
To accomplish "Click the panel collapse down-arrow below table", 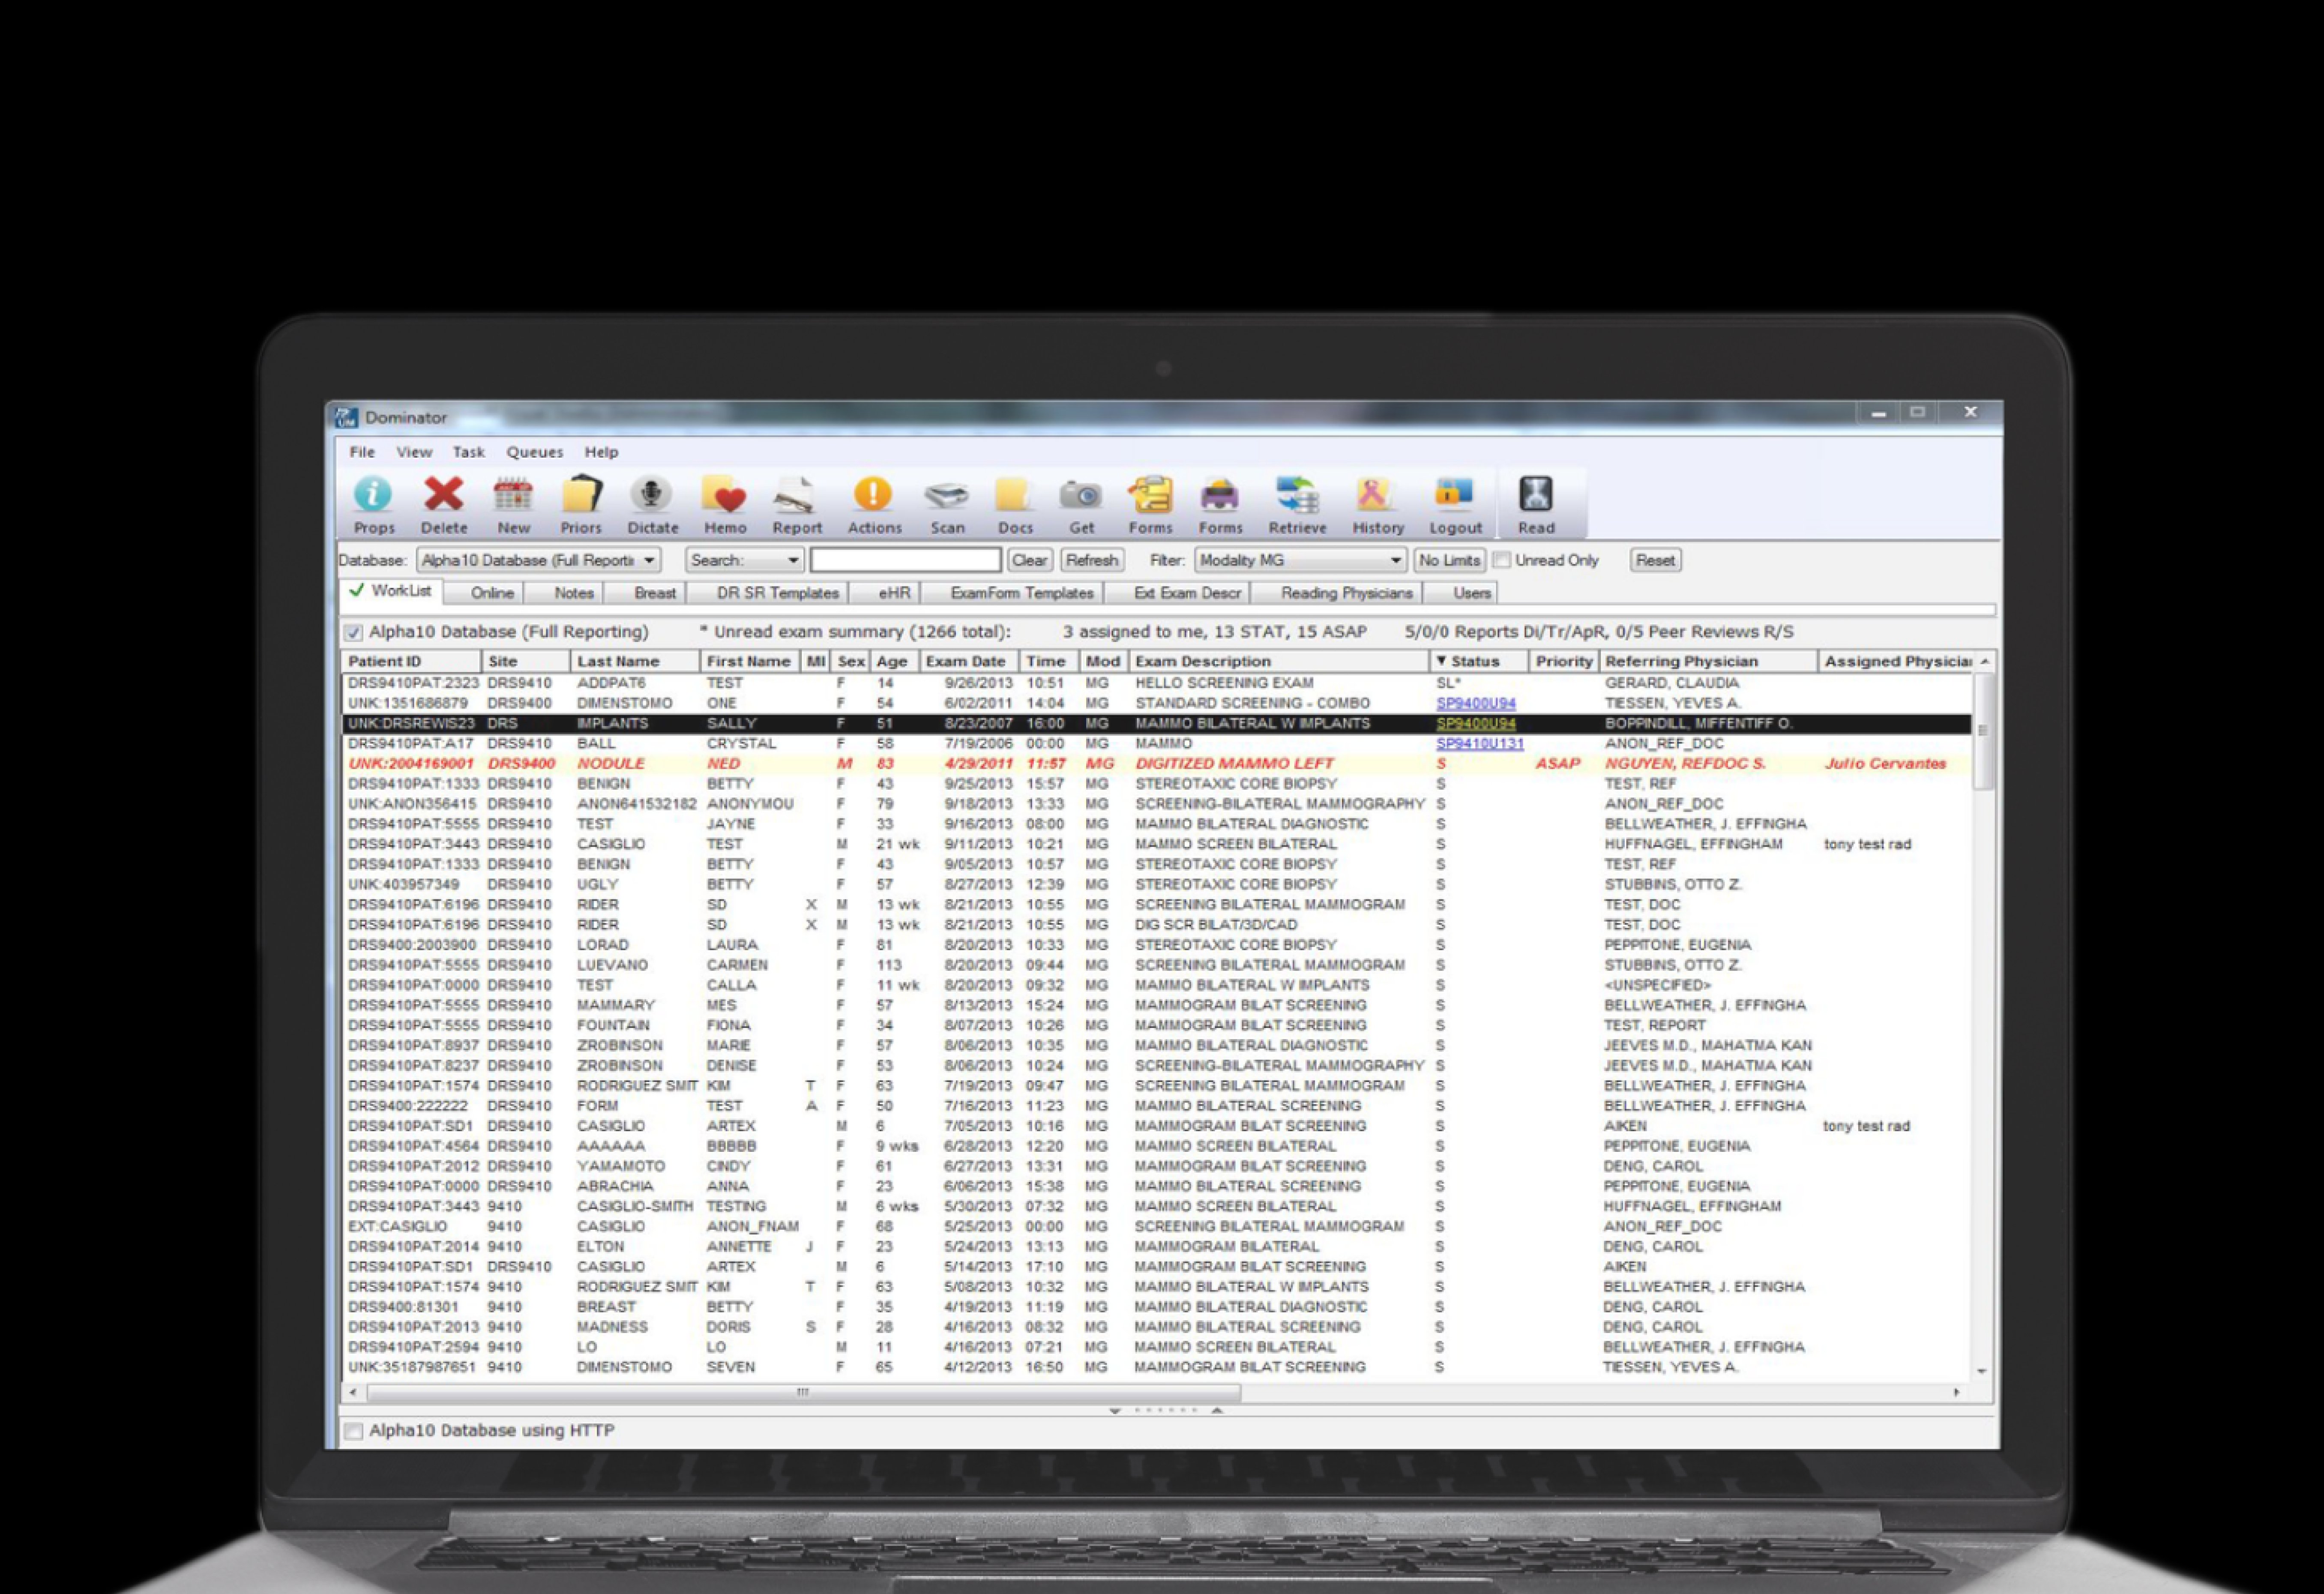I will point(1114,1410).
